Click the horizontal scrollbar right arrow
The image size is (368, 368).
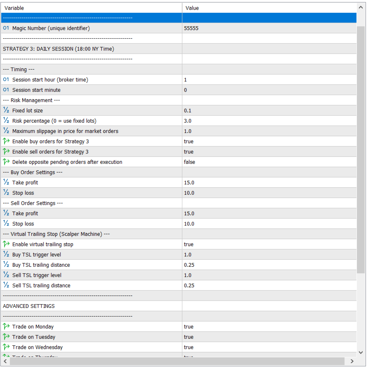coord(352,361)
